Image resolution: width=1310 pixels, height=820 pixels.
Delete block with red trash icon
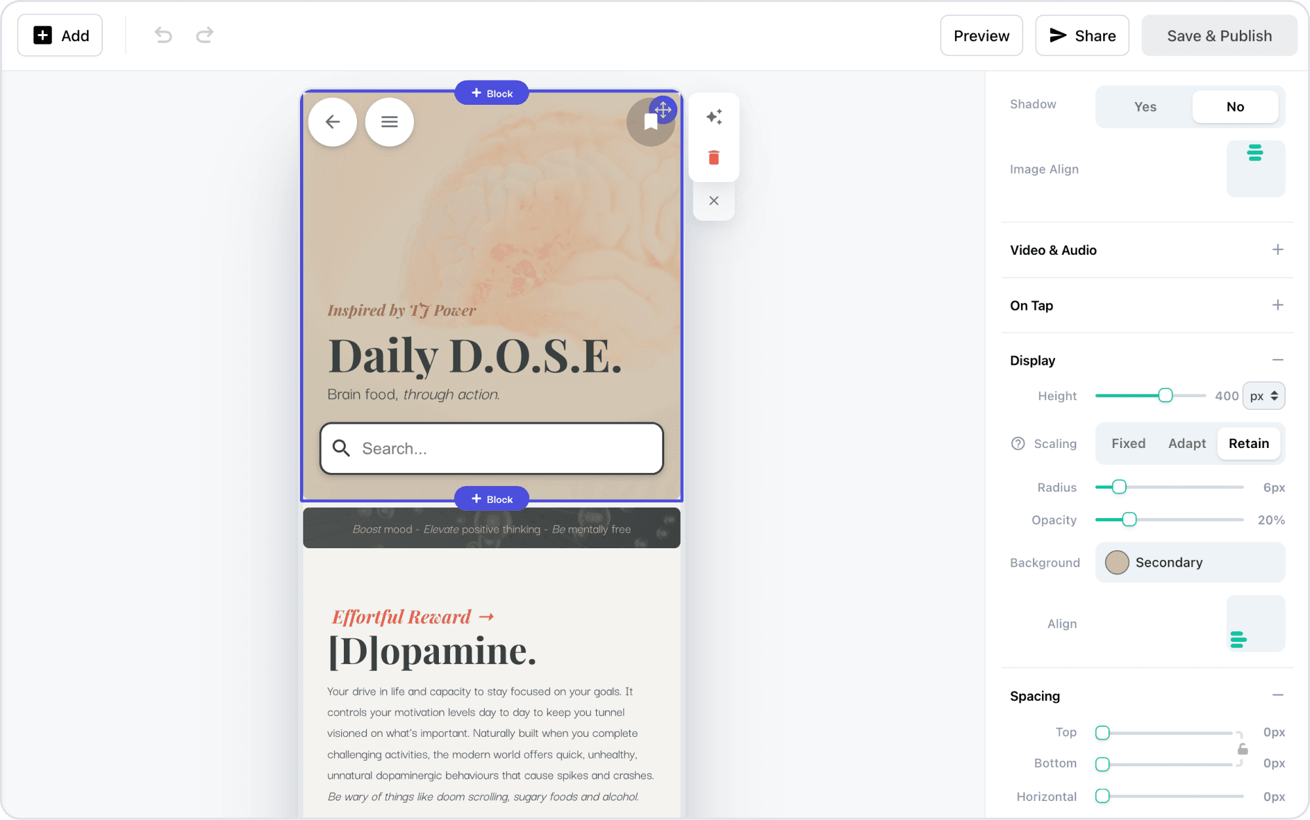point(714,157)
